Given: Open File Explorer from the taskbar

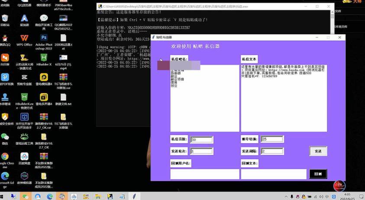Looking at the screenshot, I should 98,197.
